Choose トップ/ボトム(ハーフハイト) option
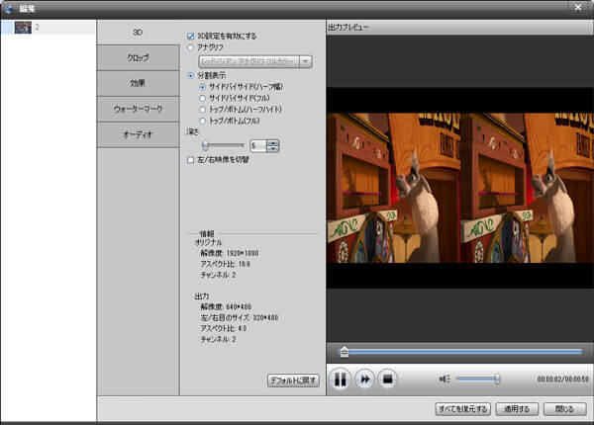 pyautogui.click(x=203, y=109)
